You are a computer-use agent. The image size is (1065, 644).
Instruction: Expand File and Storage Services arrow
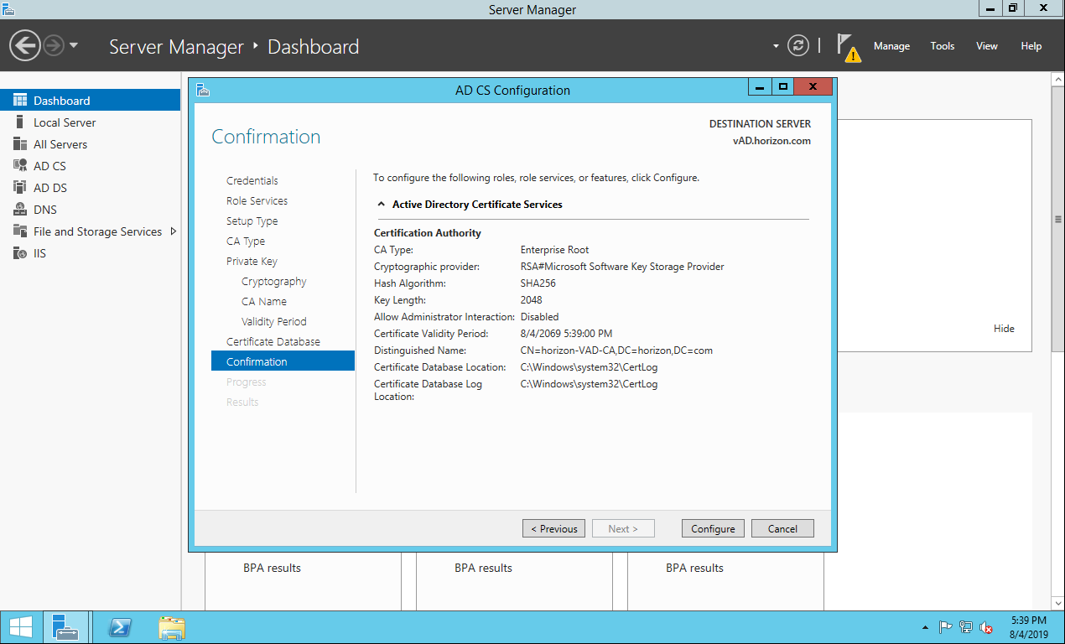pyautogui.click(x=174, y=231)
